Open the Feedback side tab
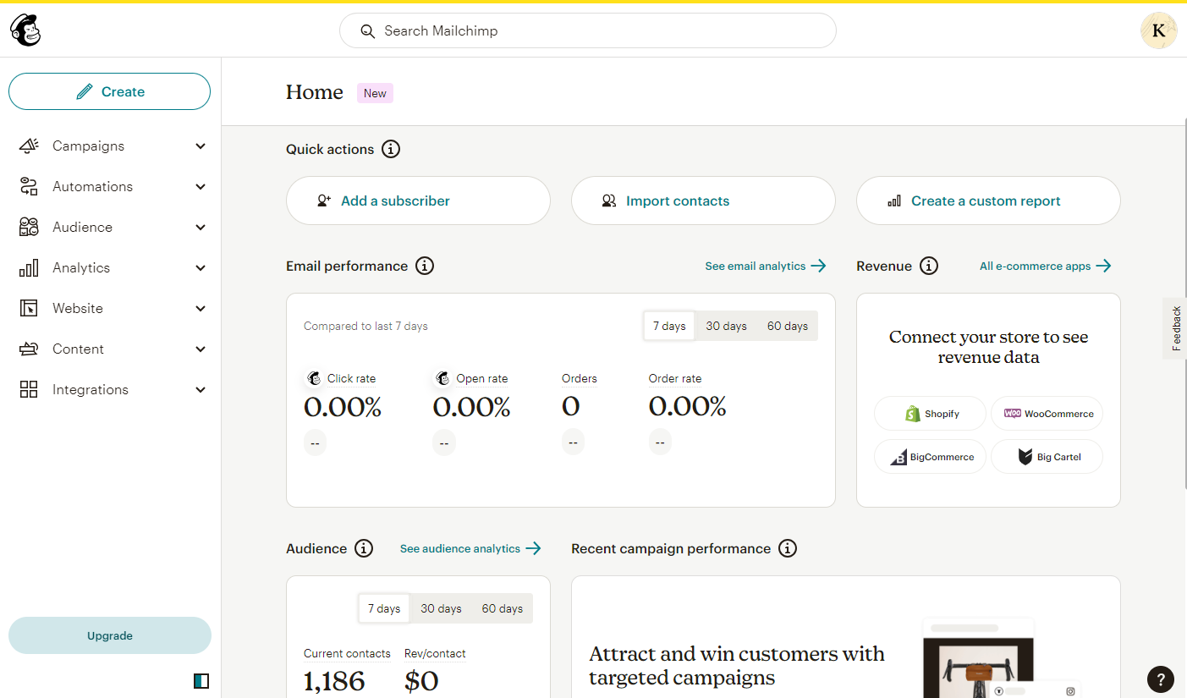The height and width of the screenshot is (698, 1187). [1175, 328]
